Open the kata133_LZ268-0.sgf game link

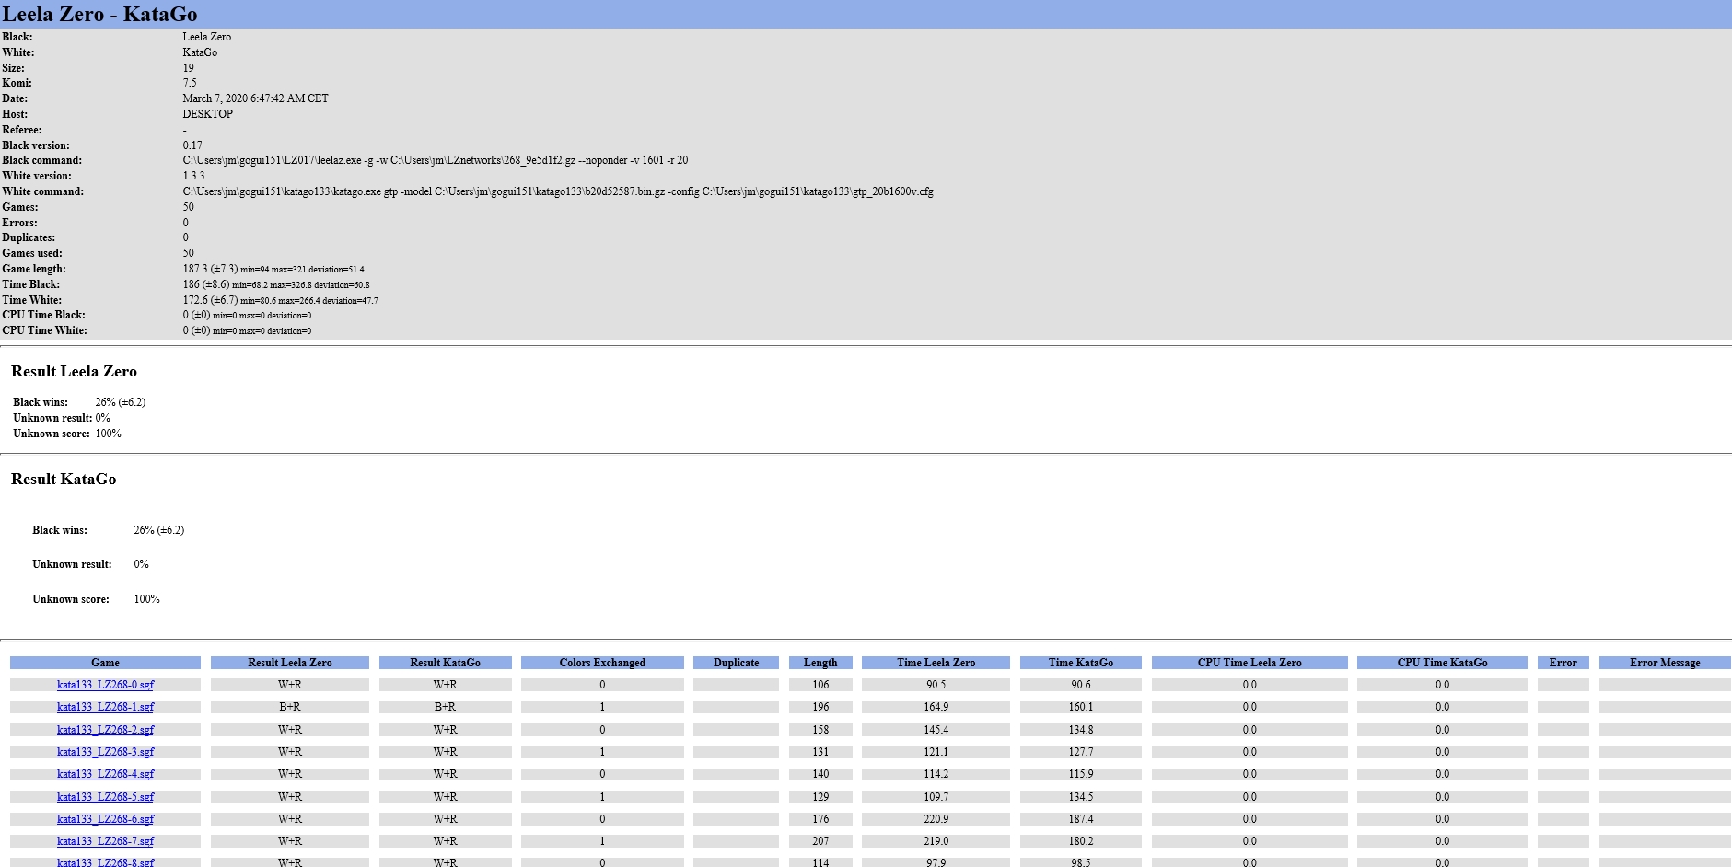tap(105, 685)
